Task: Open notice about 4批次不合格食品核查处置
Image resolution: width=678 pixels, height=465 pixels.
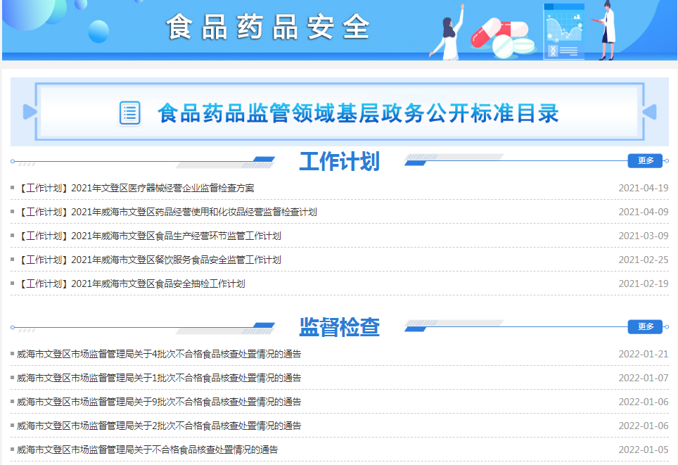Action: (x=159, y=354)
